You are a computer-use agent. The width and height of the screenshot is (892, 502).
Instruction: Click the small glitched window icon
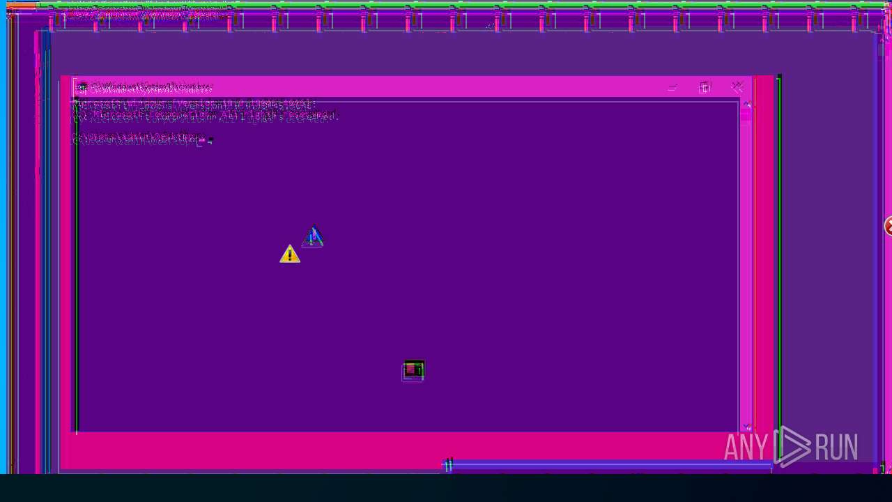[x=413, y=370]
